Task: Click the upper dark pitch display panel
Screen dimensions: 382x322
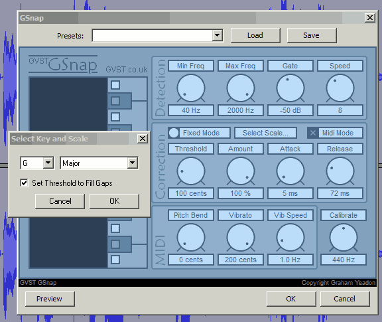Action: pos(68,104)
